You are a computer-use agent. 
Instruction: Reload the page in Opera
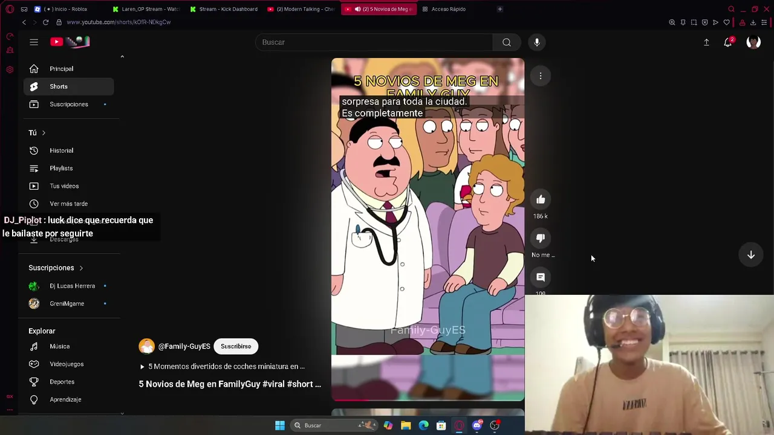click(45, 22)
